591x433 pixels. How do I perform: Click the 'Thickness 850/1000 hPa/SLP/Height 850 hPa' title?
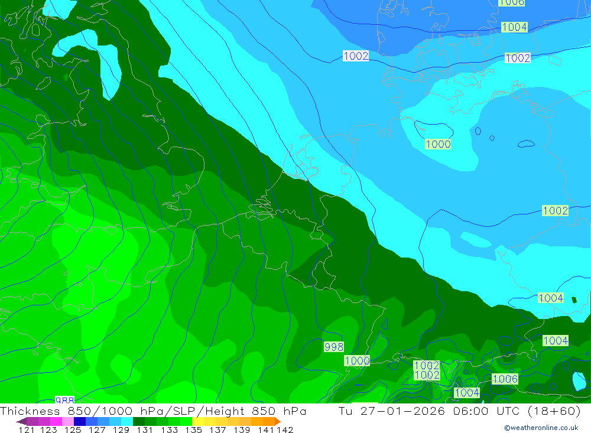click(153, 411)
